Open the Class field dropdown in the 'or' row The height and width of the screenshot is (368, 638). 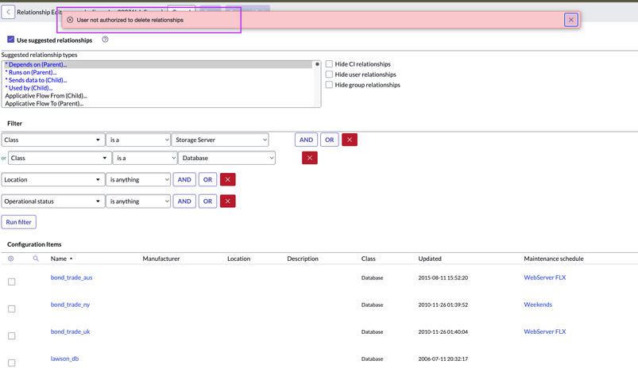tap(60, 158)
